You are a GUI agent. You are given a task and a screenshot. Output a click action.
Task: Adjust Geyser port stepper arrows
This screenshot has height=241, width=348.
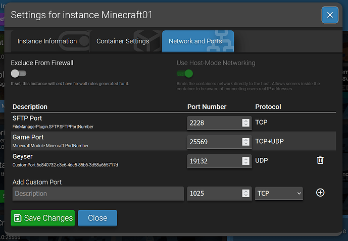pyautogui.click(x=245, y=161)
